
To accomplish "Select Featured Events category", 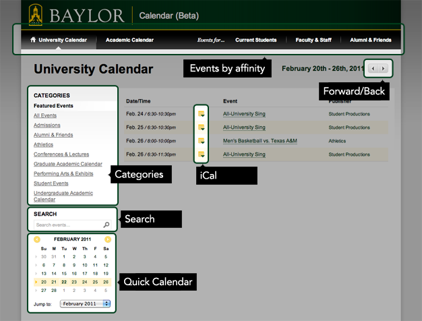I will 53,106.
